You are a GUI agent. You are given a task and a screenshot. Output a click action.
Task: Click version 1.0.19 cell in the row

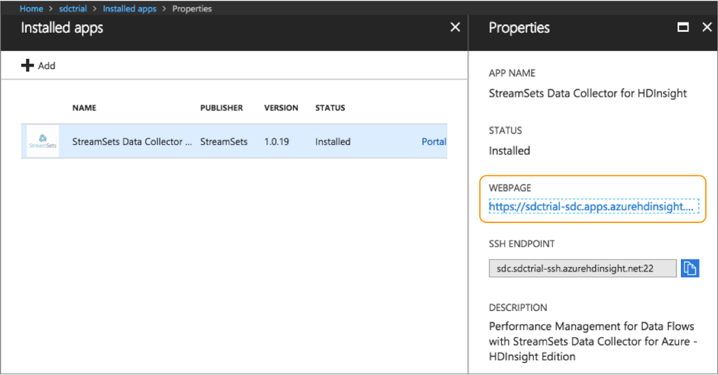[x=277, y=142]
